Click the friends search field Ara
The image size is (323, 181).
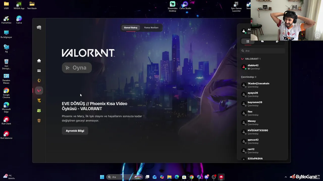tap(262, 51)
